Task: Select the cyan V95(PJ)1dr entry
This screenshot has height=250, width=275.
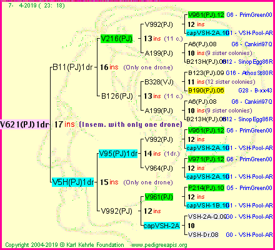Action: tap(118, 154)
